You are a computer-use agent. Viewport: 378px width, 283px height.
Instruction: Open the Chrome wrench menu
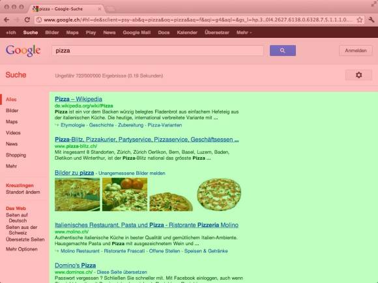coord(371,20)
